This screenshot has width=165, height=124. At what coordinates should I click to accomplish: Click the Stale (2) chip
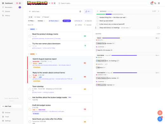click(x=88, y=21)
